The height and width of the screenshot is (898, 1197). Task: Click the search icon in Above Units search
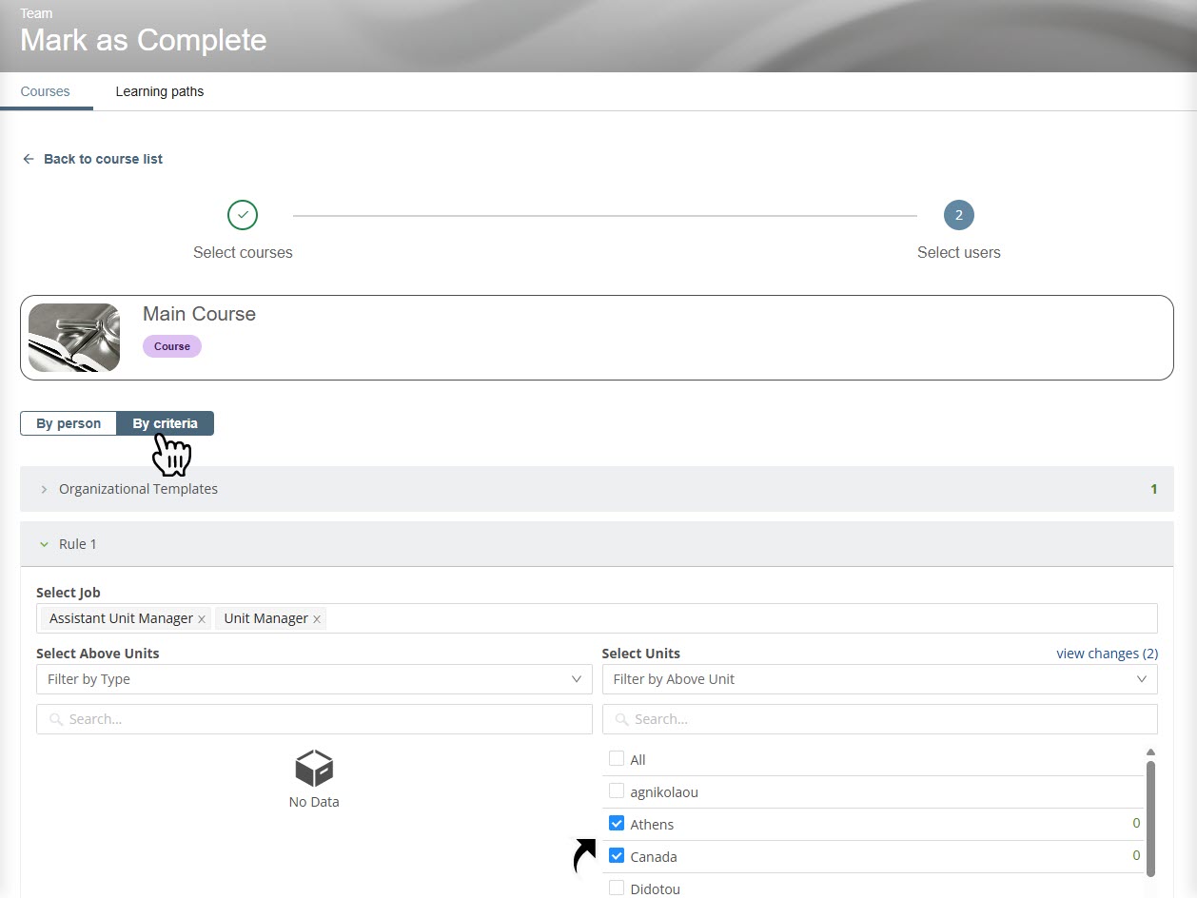pos(56,719)
